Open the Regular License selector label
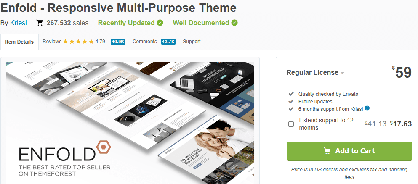Screen dimensions: 418x184 tap(312, 72)
